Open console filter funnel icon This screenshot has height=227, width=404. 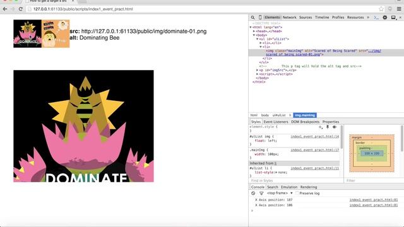[x=261, y=193]
